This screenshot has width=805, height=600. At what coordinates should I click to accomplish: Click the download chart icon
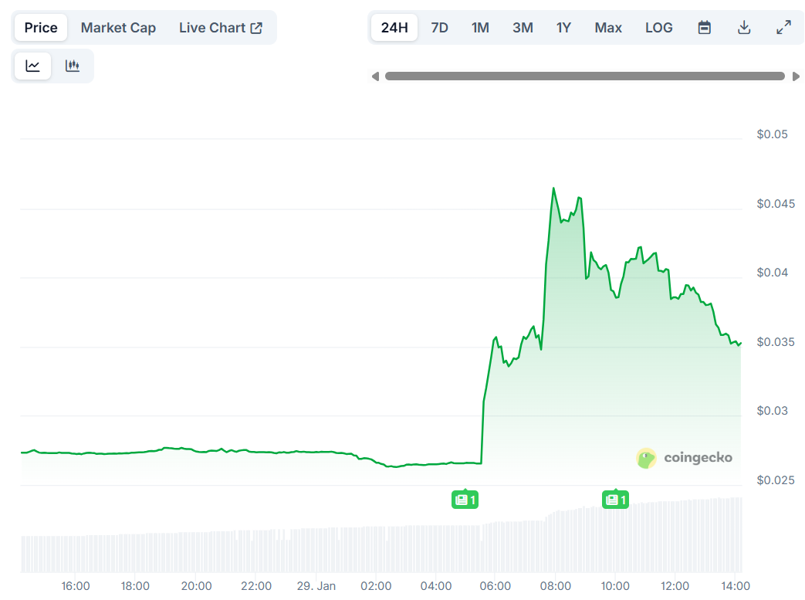(743, 27)
